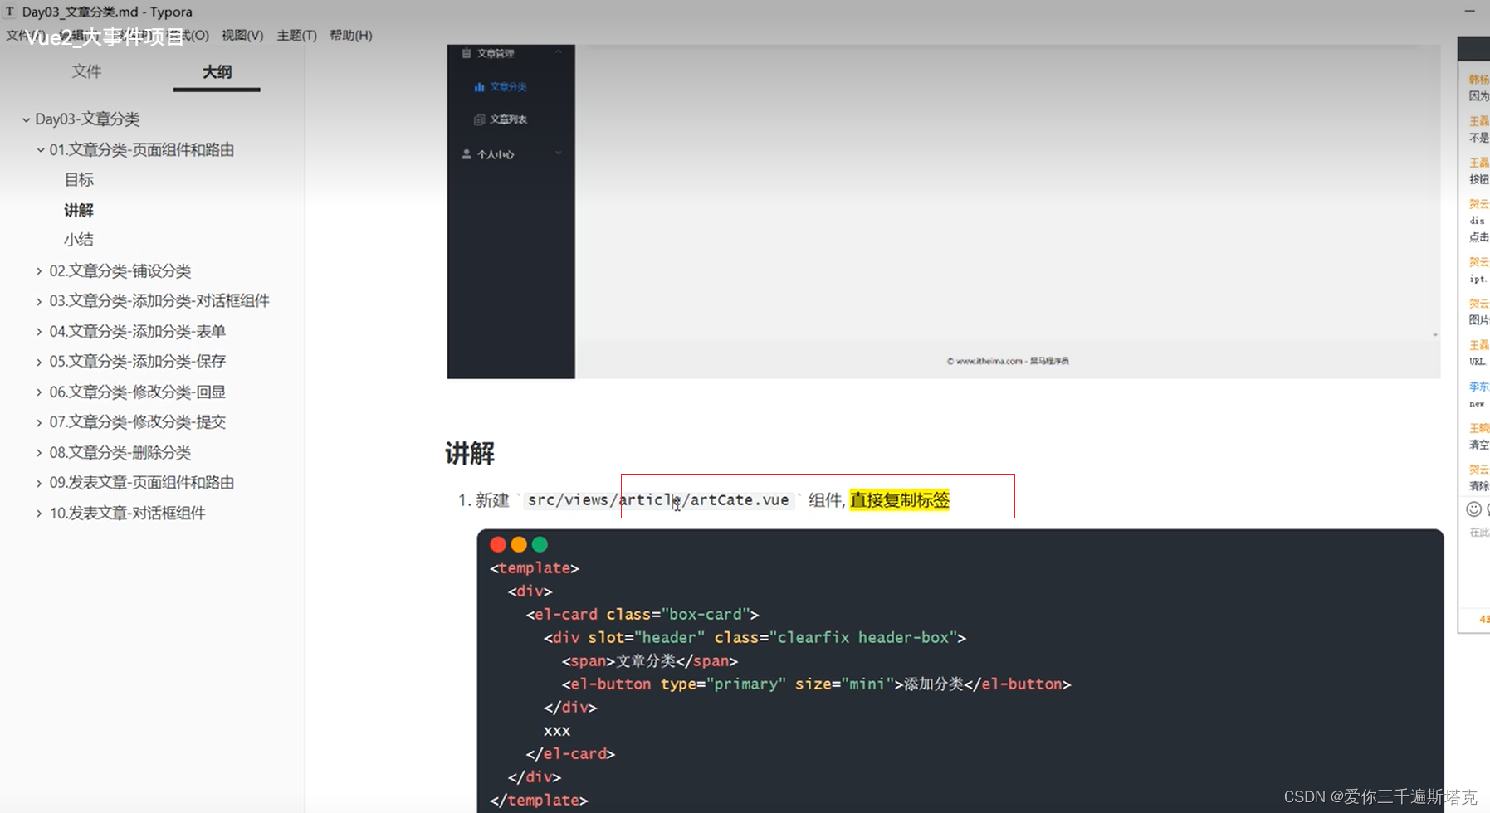This screenshot has width=1490, height=813.
Task: Click the div slot="header" code line
Action: (x=755, y=638)
